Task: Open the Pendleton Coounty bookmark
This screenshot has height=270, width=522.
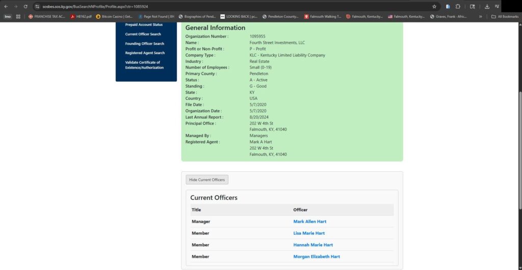Action: pyautogui.click(x=281, y=16)
